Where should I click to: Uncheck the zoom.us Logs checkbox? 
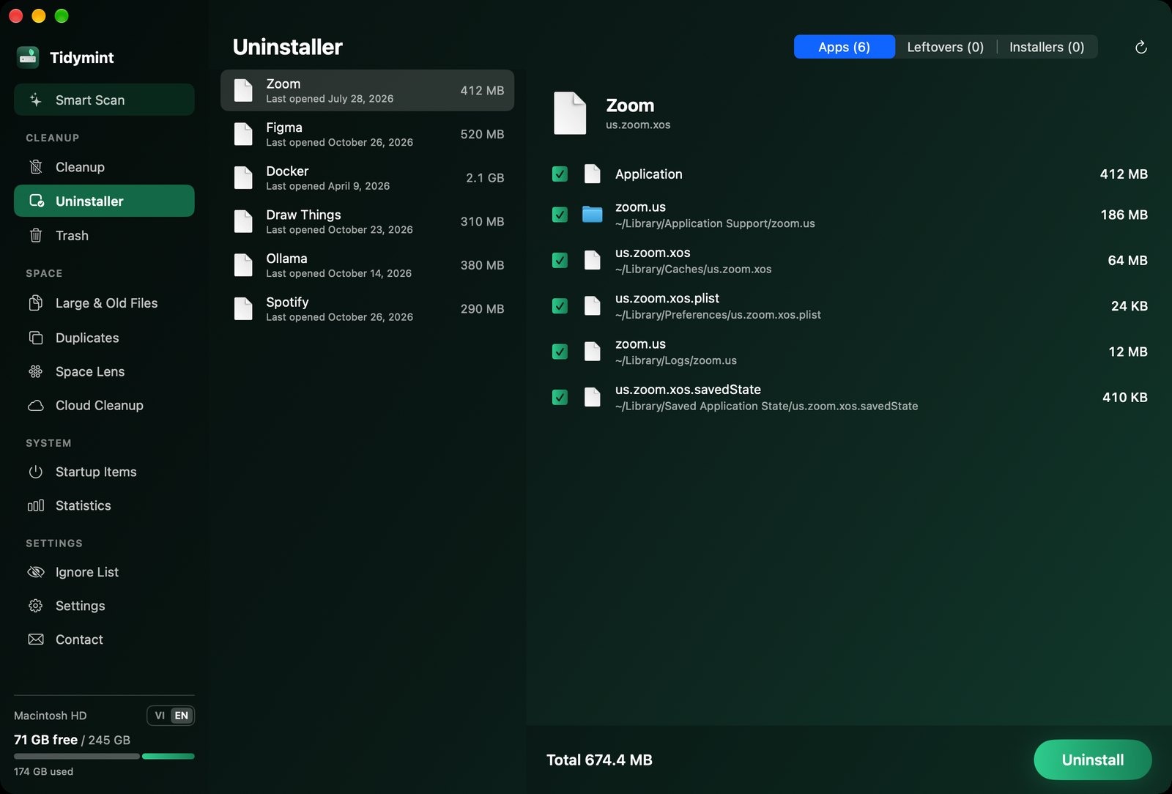click(560, 352)
